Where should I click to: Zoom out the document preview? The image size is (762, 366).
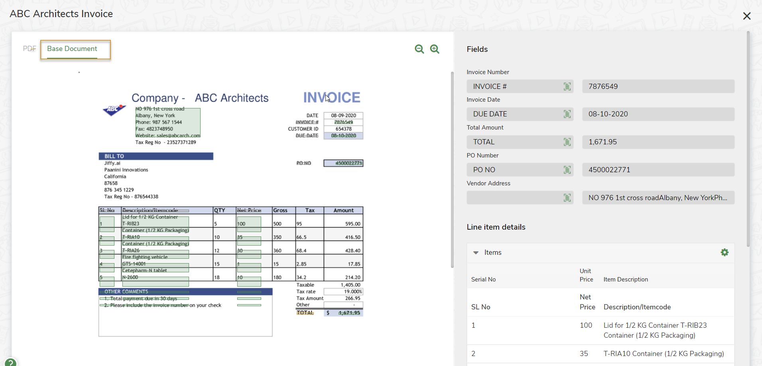click(419, 49)
